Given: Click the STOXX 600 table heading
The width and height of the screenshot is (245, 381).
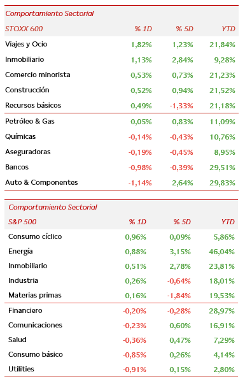Looking at the screenshot, I should 24,29.
